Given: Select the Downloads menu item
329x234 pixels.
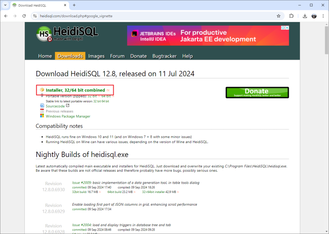Looking at the screenshot, I should click(x=70, y=56).
